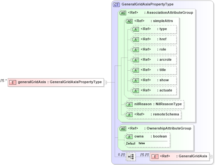
Task: Click the CT icon of GeneralGridAxisPropertyType
Action: [116, 5]
